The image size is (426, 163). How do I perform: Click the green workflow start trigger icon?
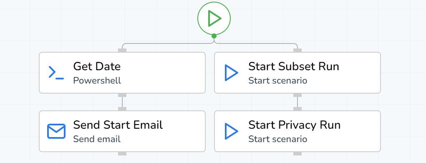point(214,18)
